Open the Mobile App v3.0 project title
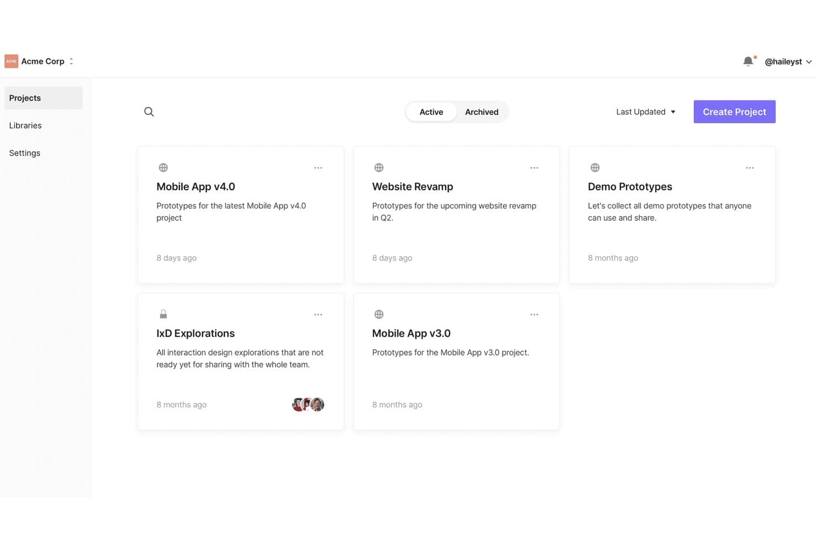Image resolution: width=817 pixels, height=545 pixels. pyautogui.click(x=411, y=334)
